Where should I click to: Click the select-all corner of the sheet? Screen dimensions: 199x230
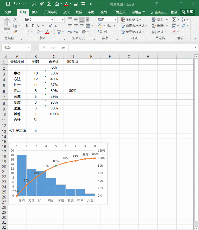click(x=4, y=56)
